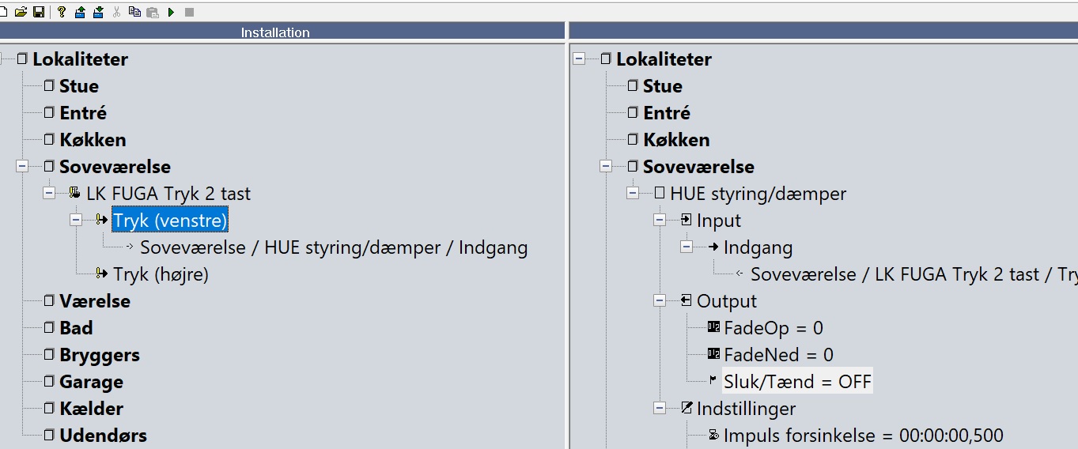Toggle the Sluk/Tænd = OFF output

[796, 382]
